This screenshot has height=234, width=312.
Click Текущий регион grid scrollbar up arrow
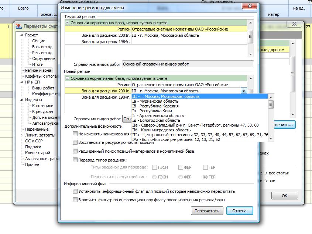point(251,23)
